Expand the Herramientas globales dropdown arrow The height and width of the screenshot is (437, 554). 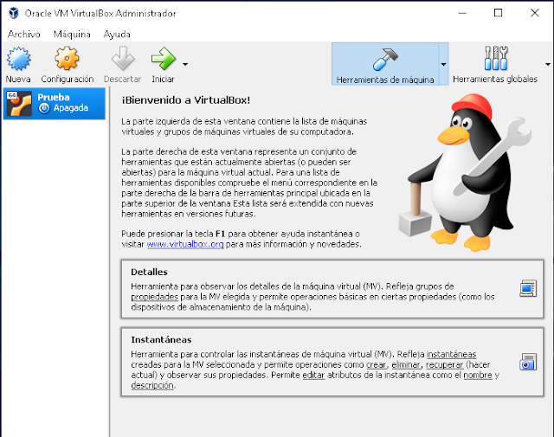pos(548,64)
